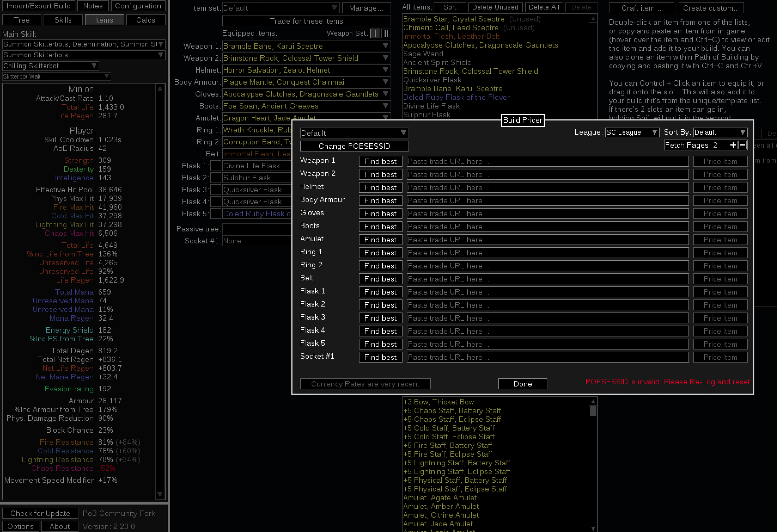Switch to weapon set I

(x=375, y=33)
